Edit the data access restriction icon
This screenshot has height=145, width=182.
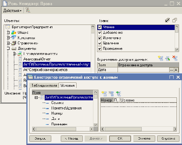coord(168,58)
